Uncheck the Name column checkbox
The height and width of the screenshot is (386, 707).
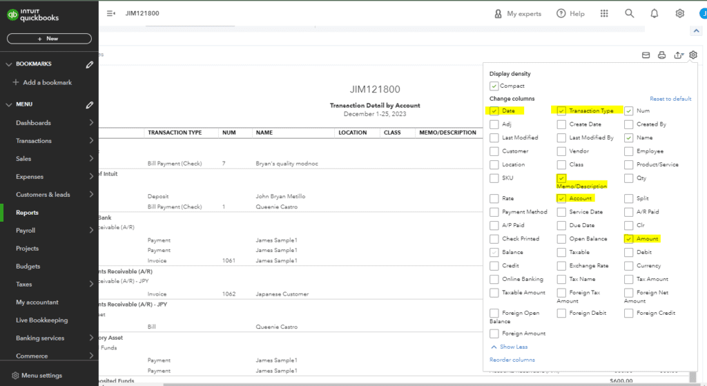(x=628, y=137)
